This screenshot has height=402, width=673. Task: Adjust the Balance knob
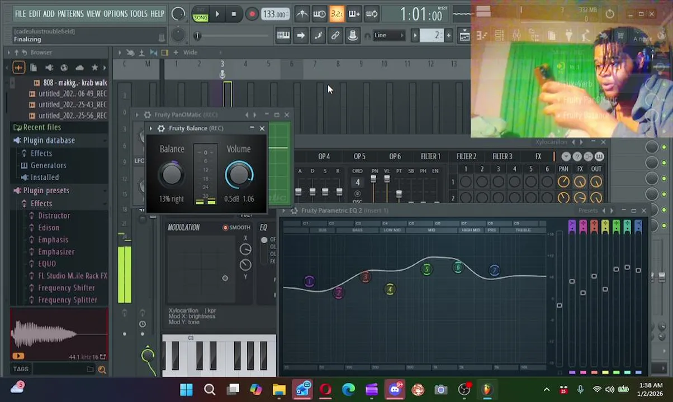click(x=172, y=175)
